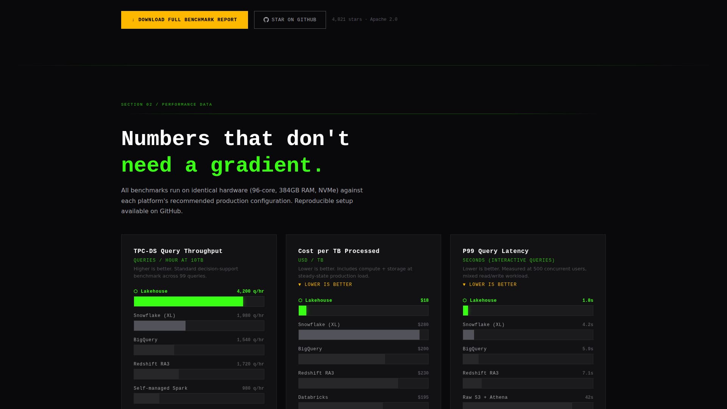The image size is (727, 409).
Task: Click the '$195' Databricks cost value
Action: (x=423, y=397)
